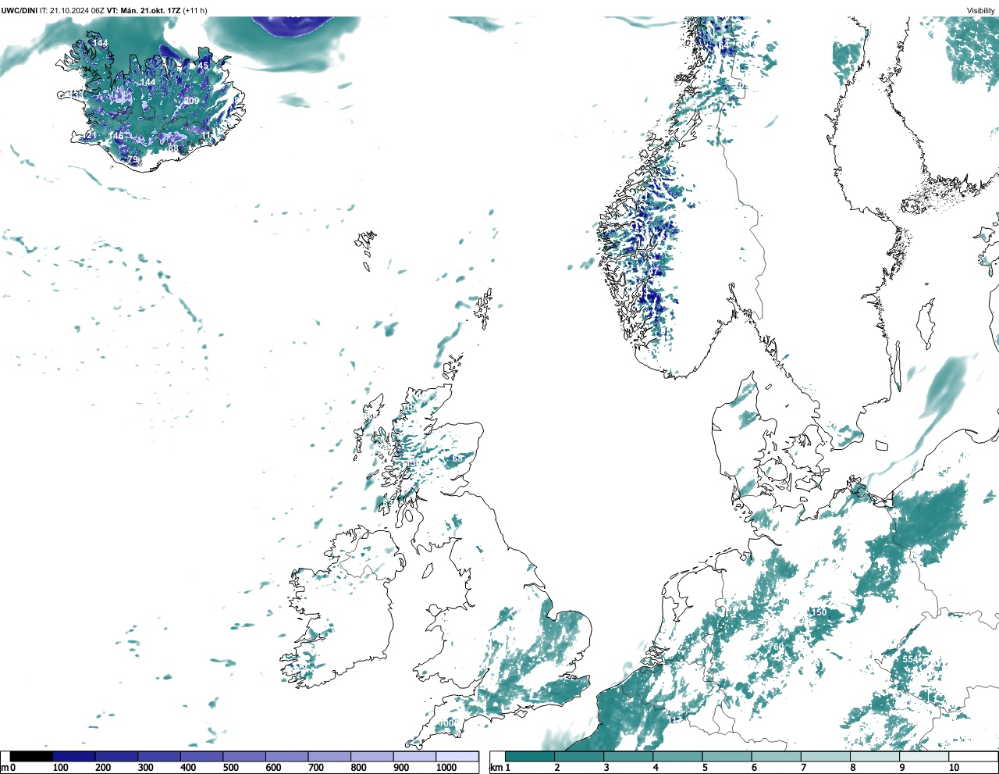Screen dimensions: 999x774
Task: Click the '1000' tick on meters legend
Action: tap(446, 768)
